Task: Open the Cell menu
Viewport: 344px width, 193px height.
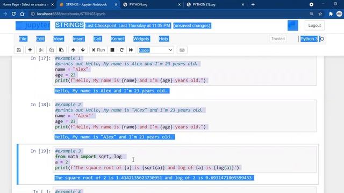Action: pyautogui.click(x=97, y=39)
